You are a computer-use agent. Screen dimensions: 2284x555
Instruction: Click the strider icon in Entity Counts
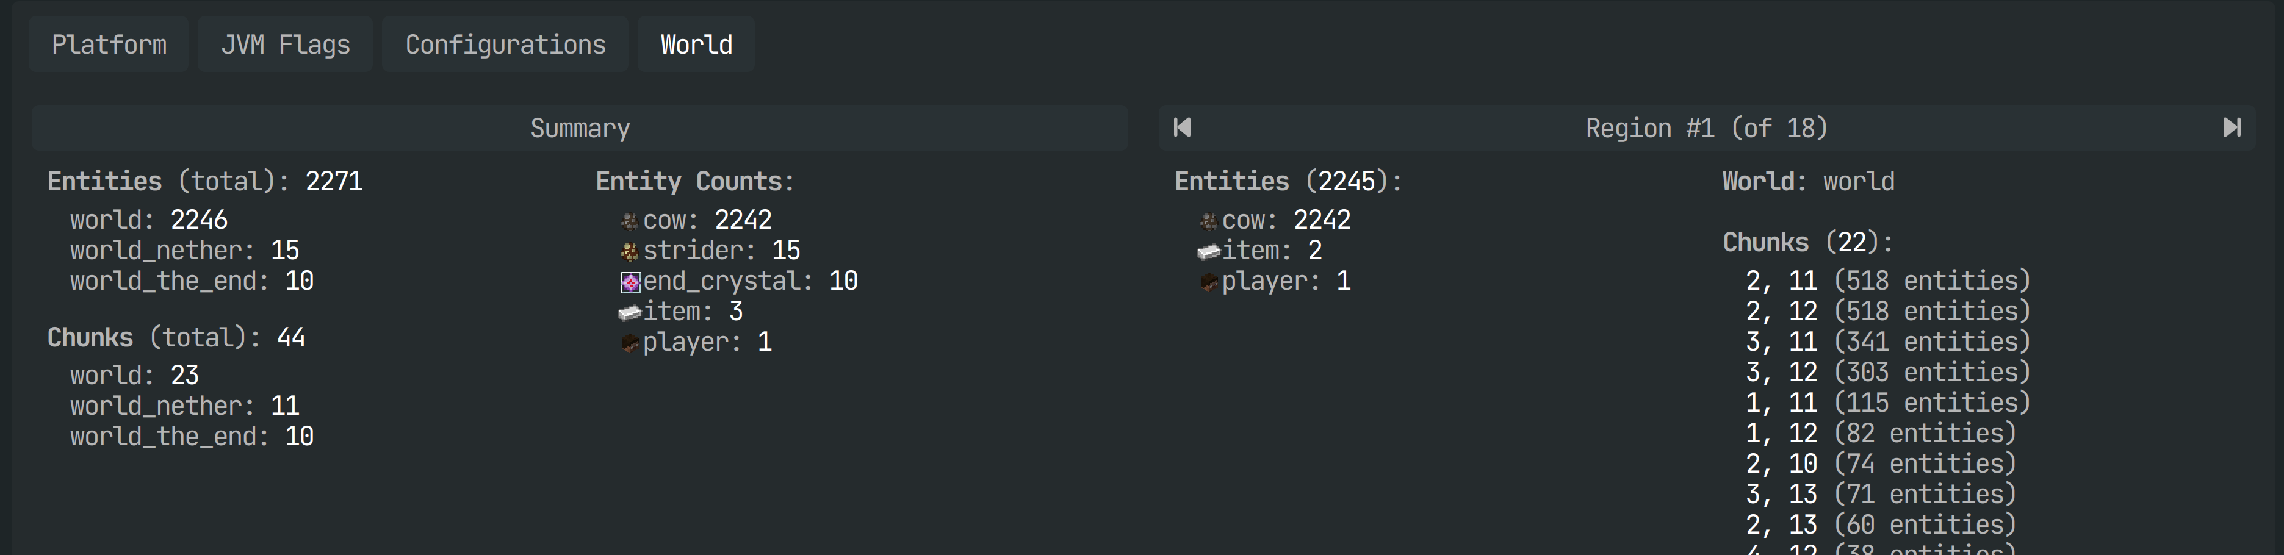[x=630, y=252]
